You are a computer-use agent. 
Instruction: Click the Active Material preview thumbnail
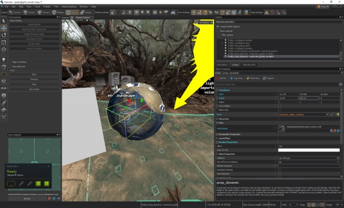coord(34,164)
